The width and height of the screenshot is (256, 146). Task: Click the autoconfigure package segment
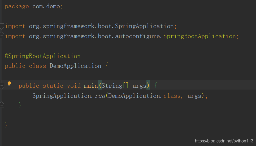[137, 36]
